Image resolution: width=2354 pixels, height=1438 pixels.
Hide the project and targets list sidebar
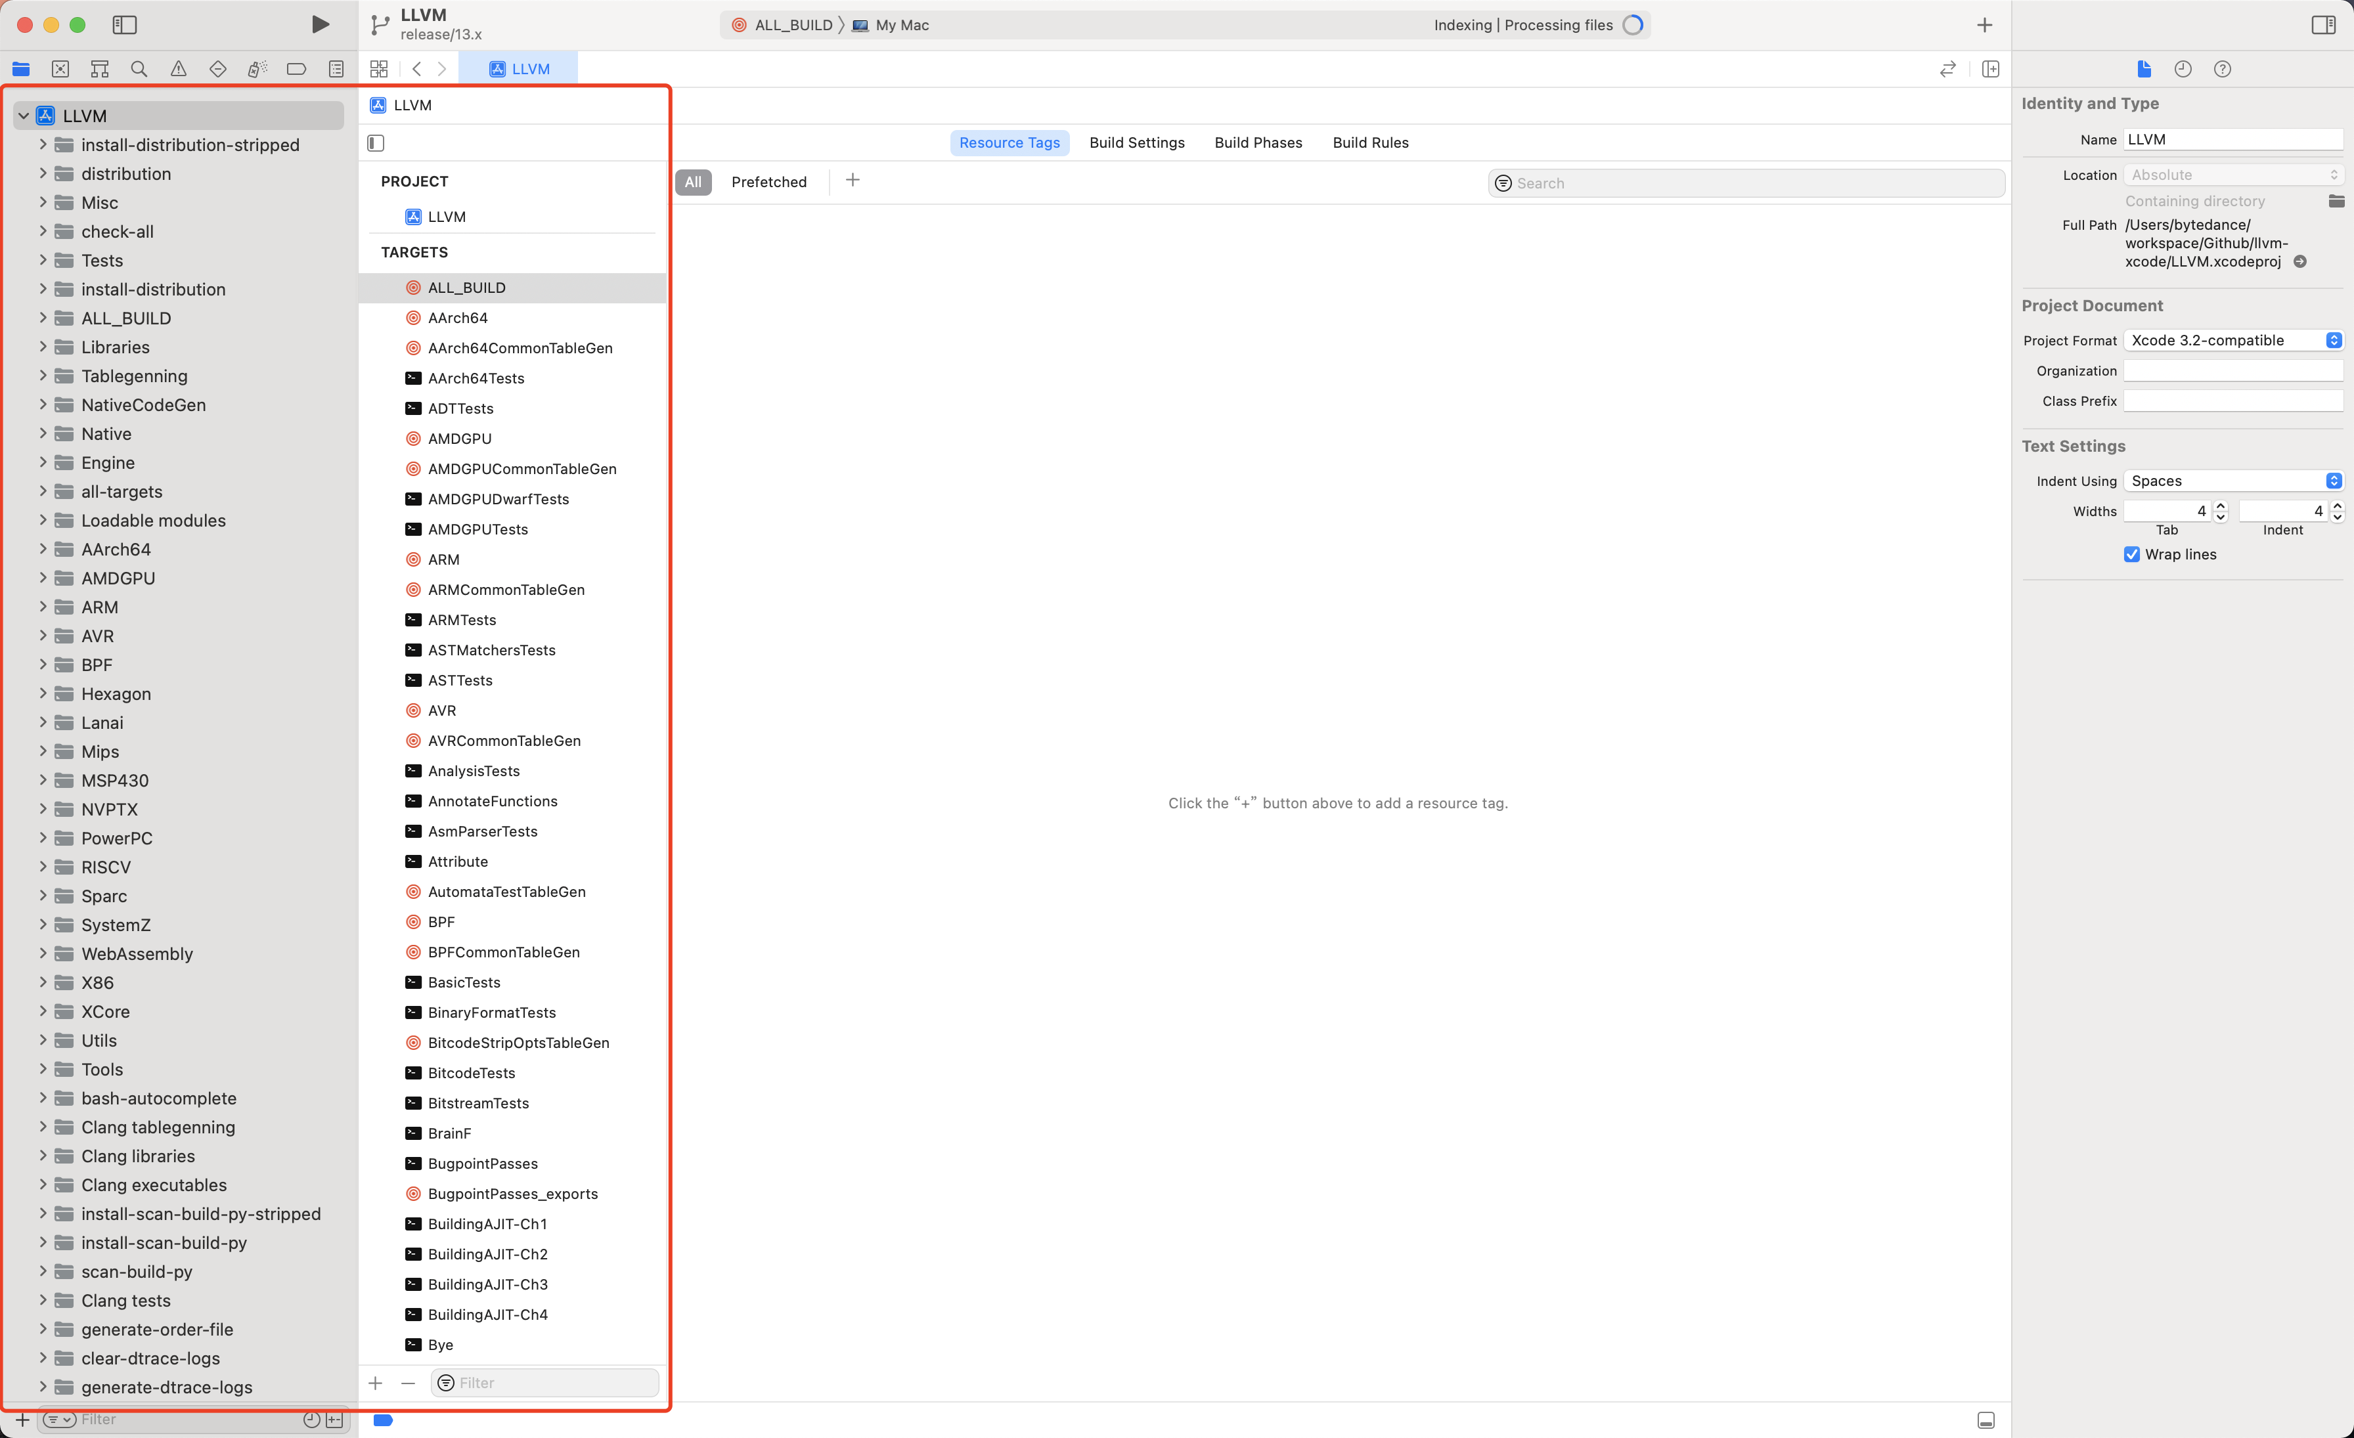tap(376, 143)
